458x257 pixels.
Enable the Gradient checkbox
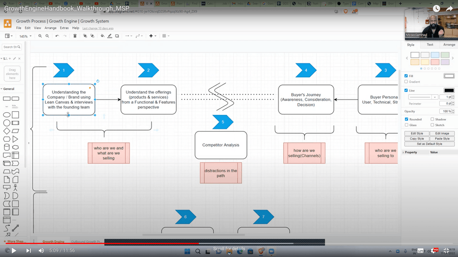click(x=406, y=82)
